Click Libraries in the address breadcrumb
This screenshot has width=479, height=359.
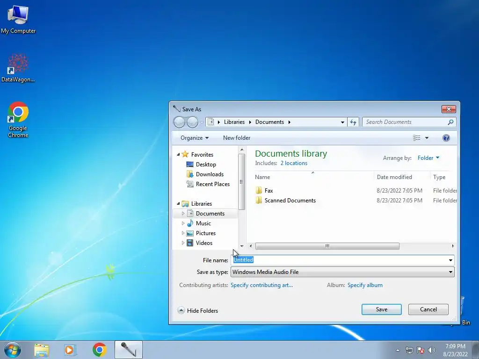pyautogui.click(x=234, y=122)
